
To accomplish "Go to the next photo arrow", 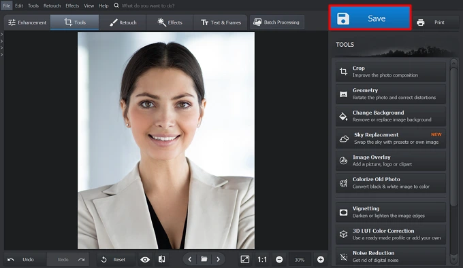I will coord(218,259).
